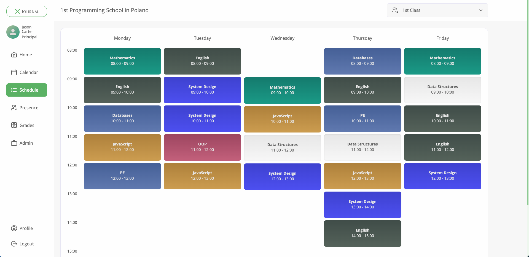529x257 pixels.
Task: Select Friday Data Structures 09:00 lesson
Action: click(x=443, y=90)
